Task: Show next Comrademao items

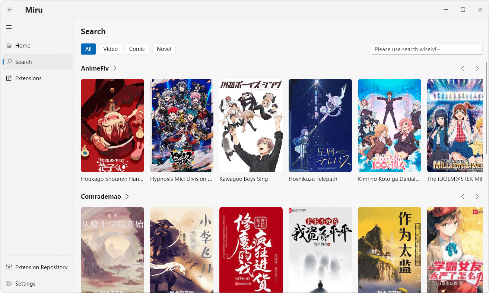Action: coord(477,196)
